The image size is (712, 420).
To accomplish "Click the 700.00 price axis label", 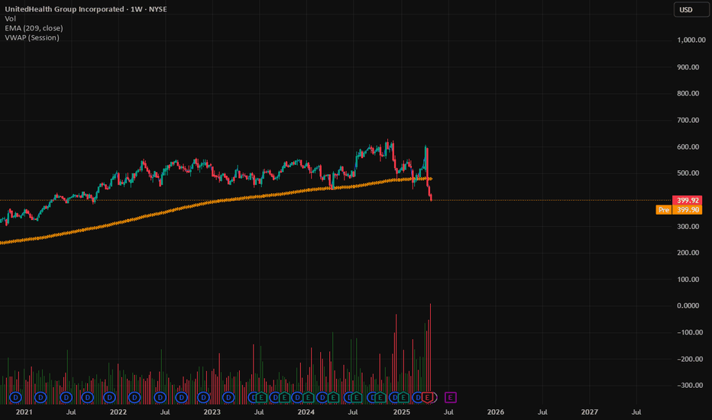I will point(688,120).
